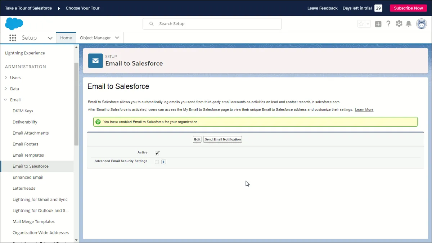Open the favorites list dropdown arrow
The height and width of the screenshot is (243, 432).
click(368, 24)
